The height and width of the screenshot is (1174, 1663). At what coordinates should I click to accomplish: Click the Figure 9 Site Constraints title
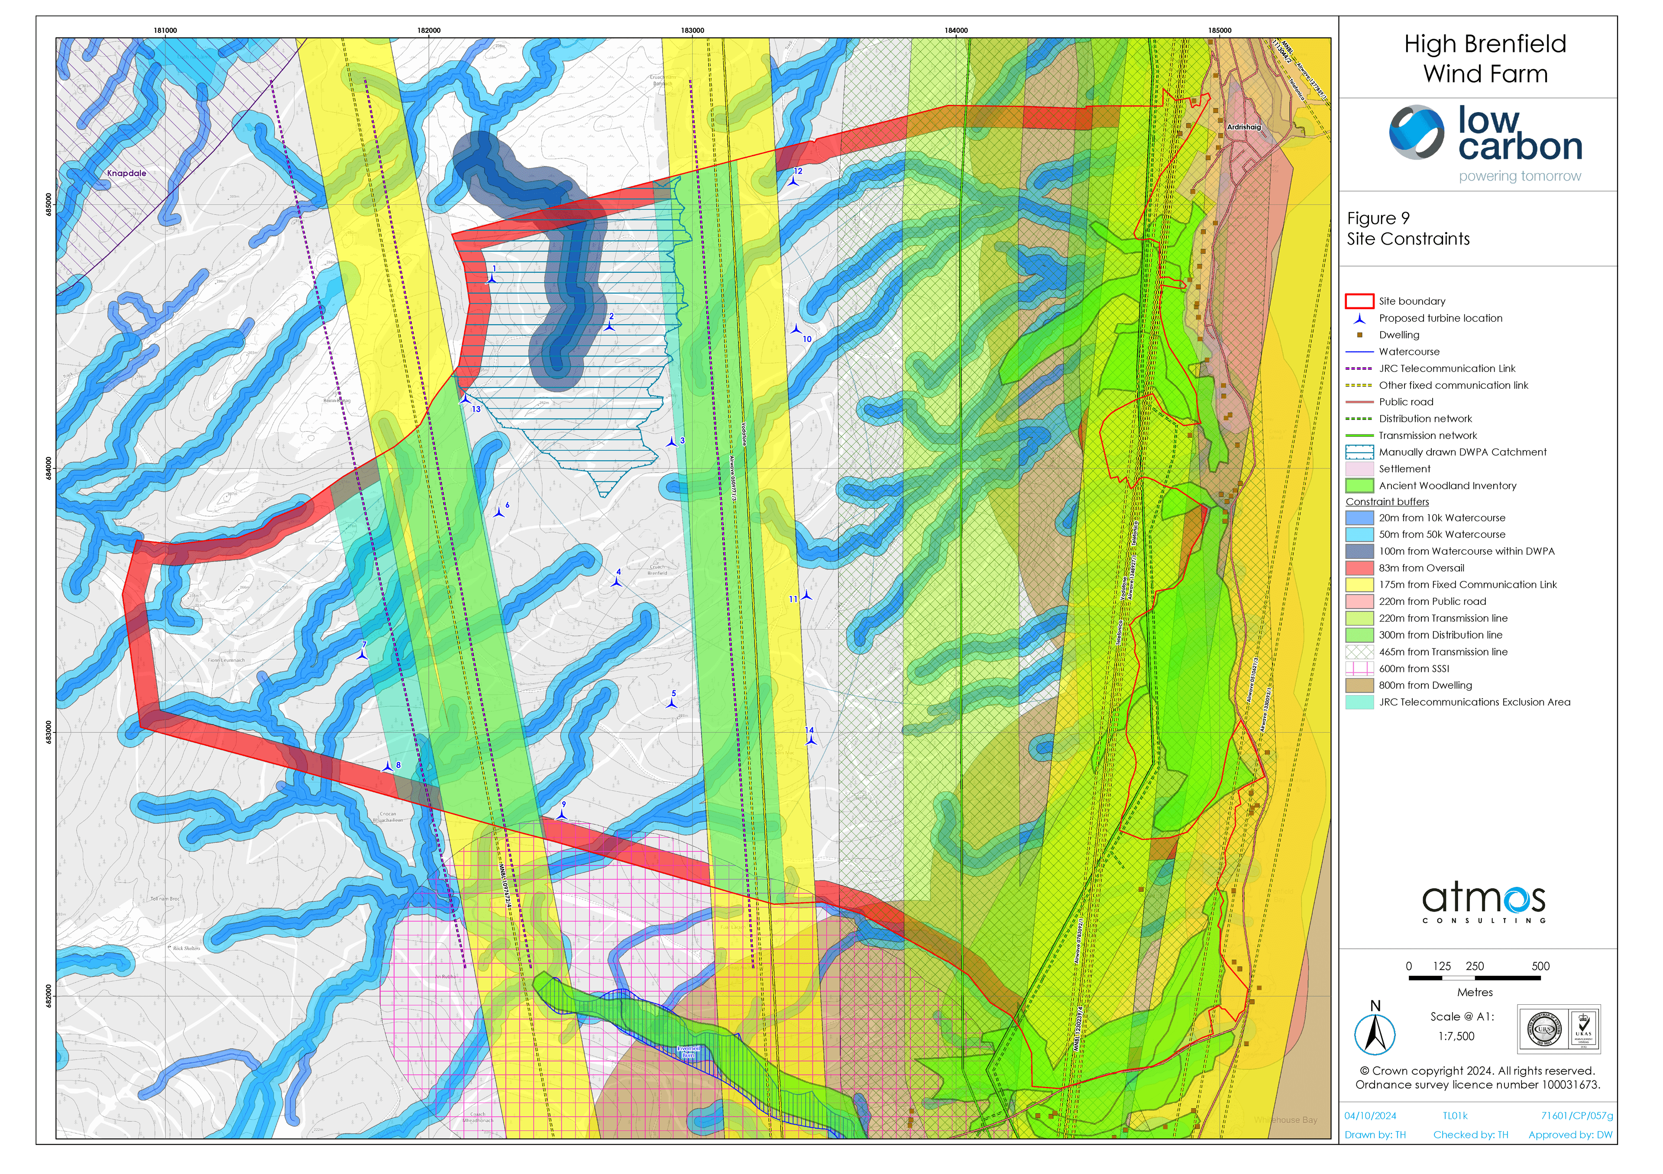(1408, 229)
